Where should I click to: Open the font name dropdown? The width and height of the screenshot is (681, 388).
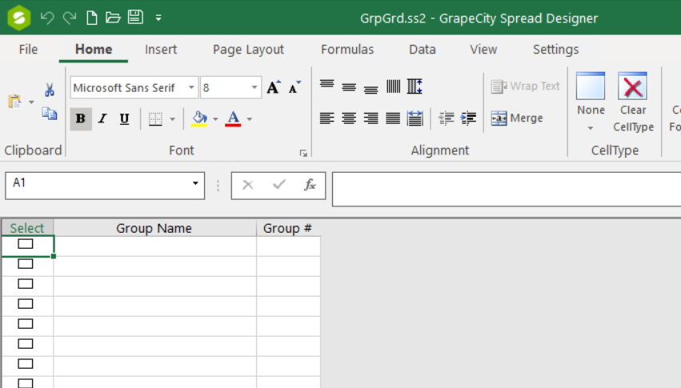191,88
